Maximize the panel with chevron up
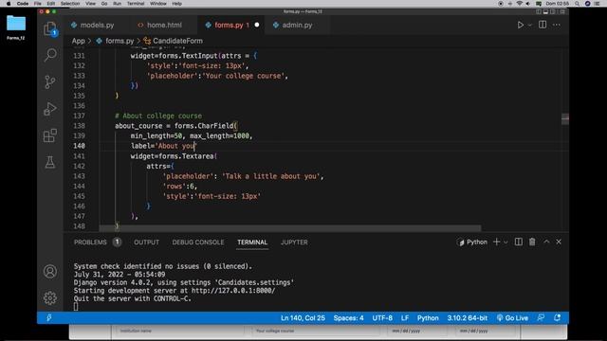 pyautogui.click(x=546, y=242)
